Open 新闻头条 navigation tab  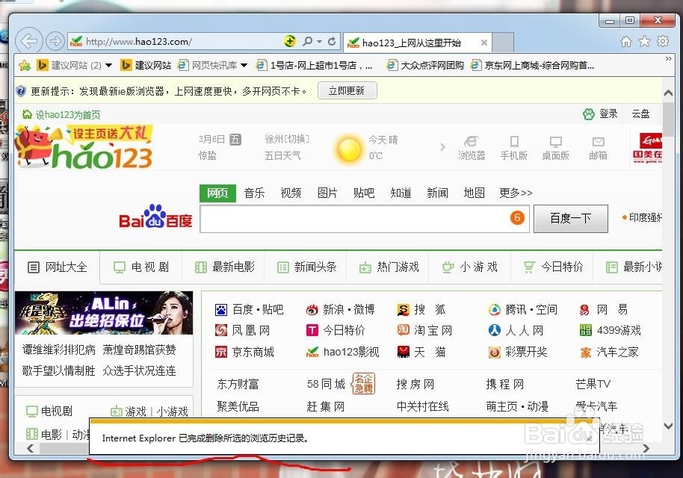306,267
